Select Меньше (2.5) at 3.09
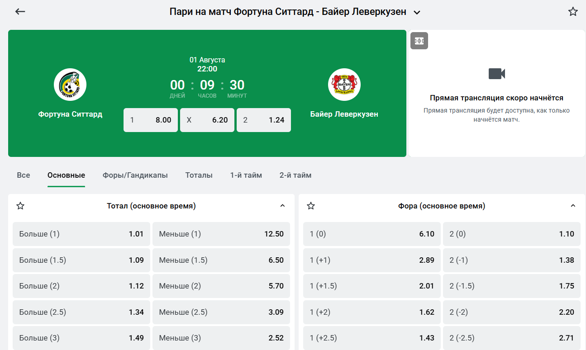 [x=221, y=312]
